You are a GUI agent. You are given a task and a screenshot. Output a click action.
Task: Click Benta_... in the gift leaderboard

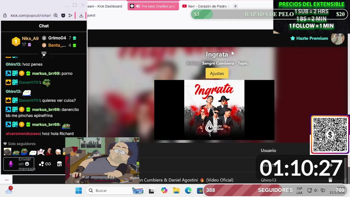57,45
